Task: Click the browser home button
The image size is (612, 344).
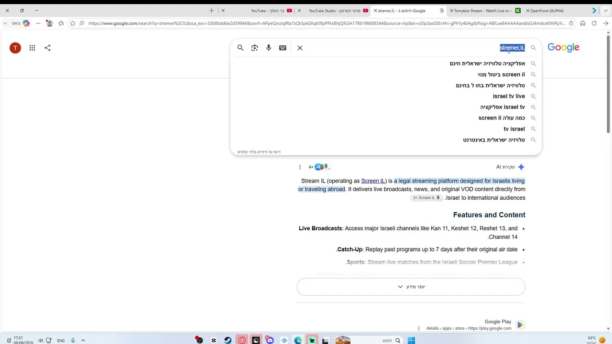Action: coord(582,23)
